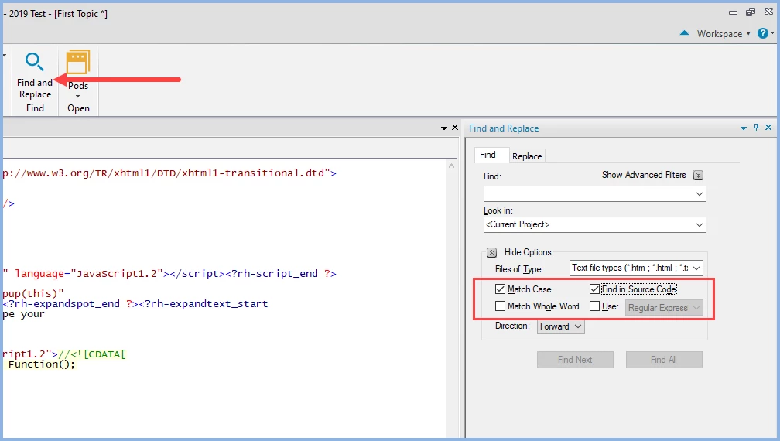
Task: Click the pup(this)" code line
Action: click(32, 293)
